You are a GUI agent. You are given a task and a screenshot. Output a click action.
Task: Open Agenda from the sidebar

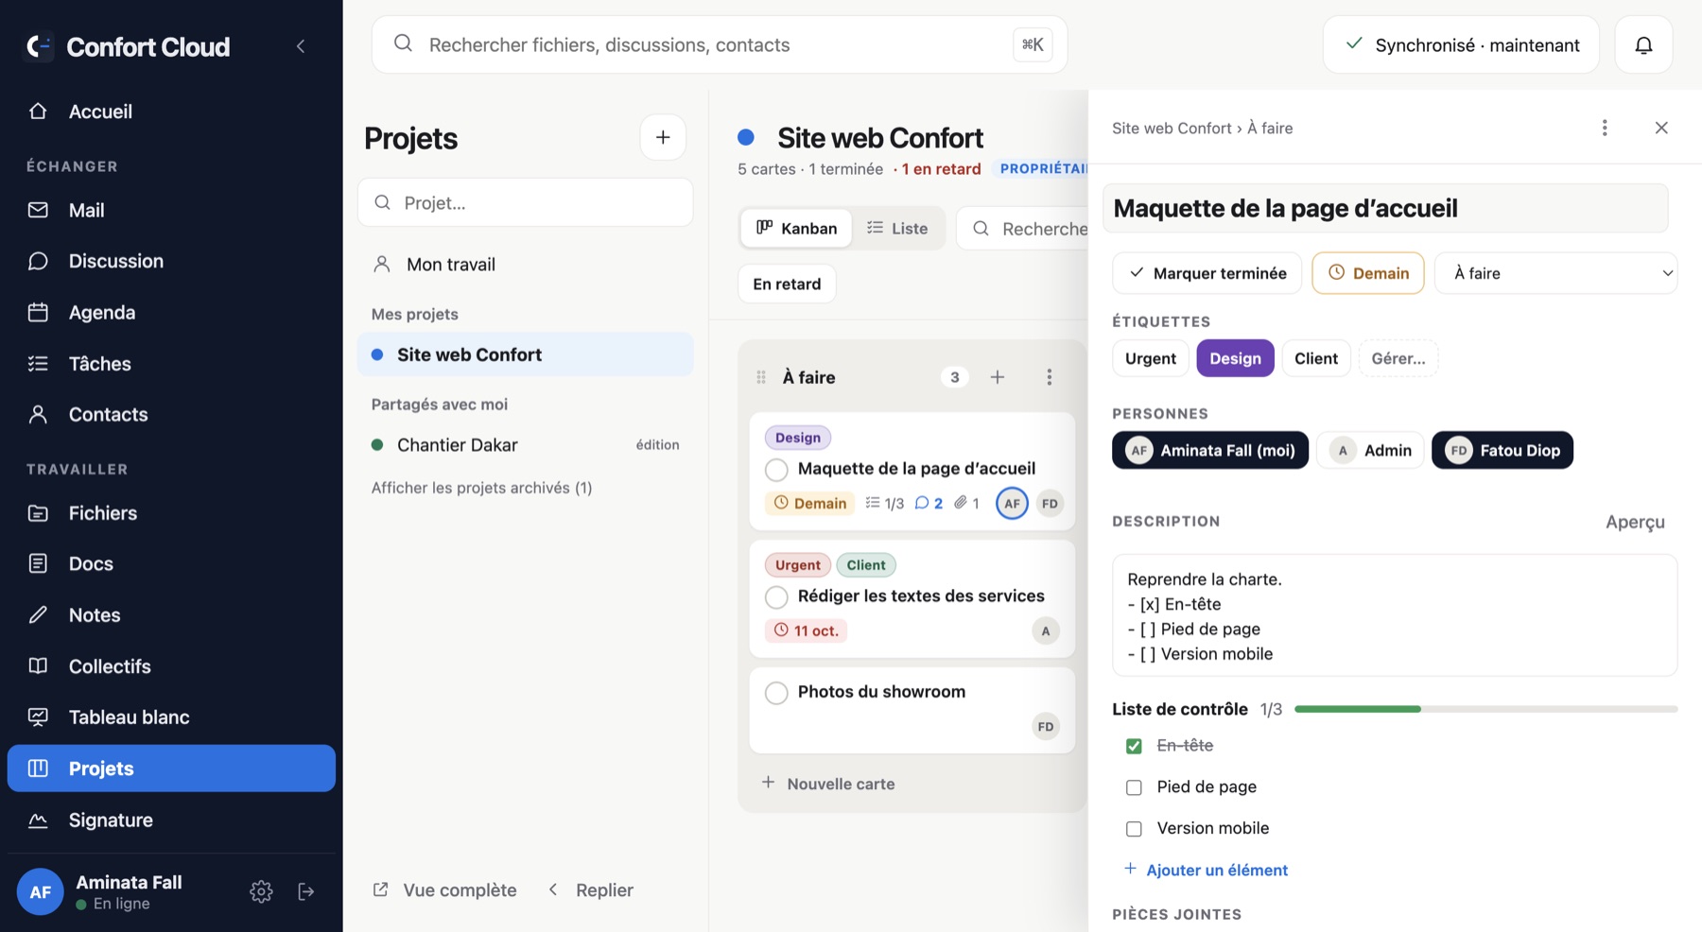(171, 312)
